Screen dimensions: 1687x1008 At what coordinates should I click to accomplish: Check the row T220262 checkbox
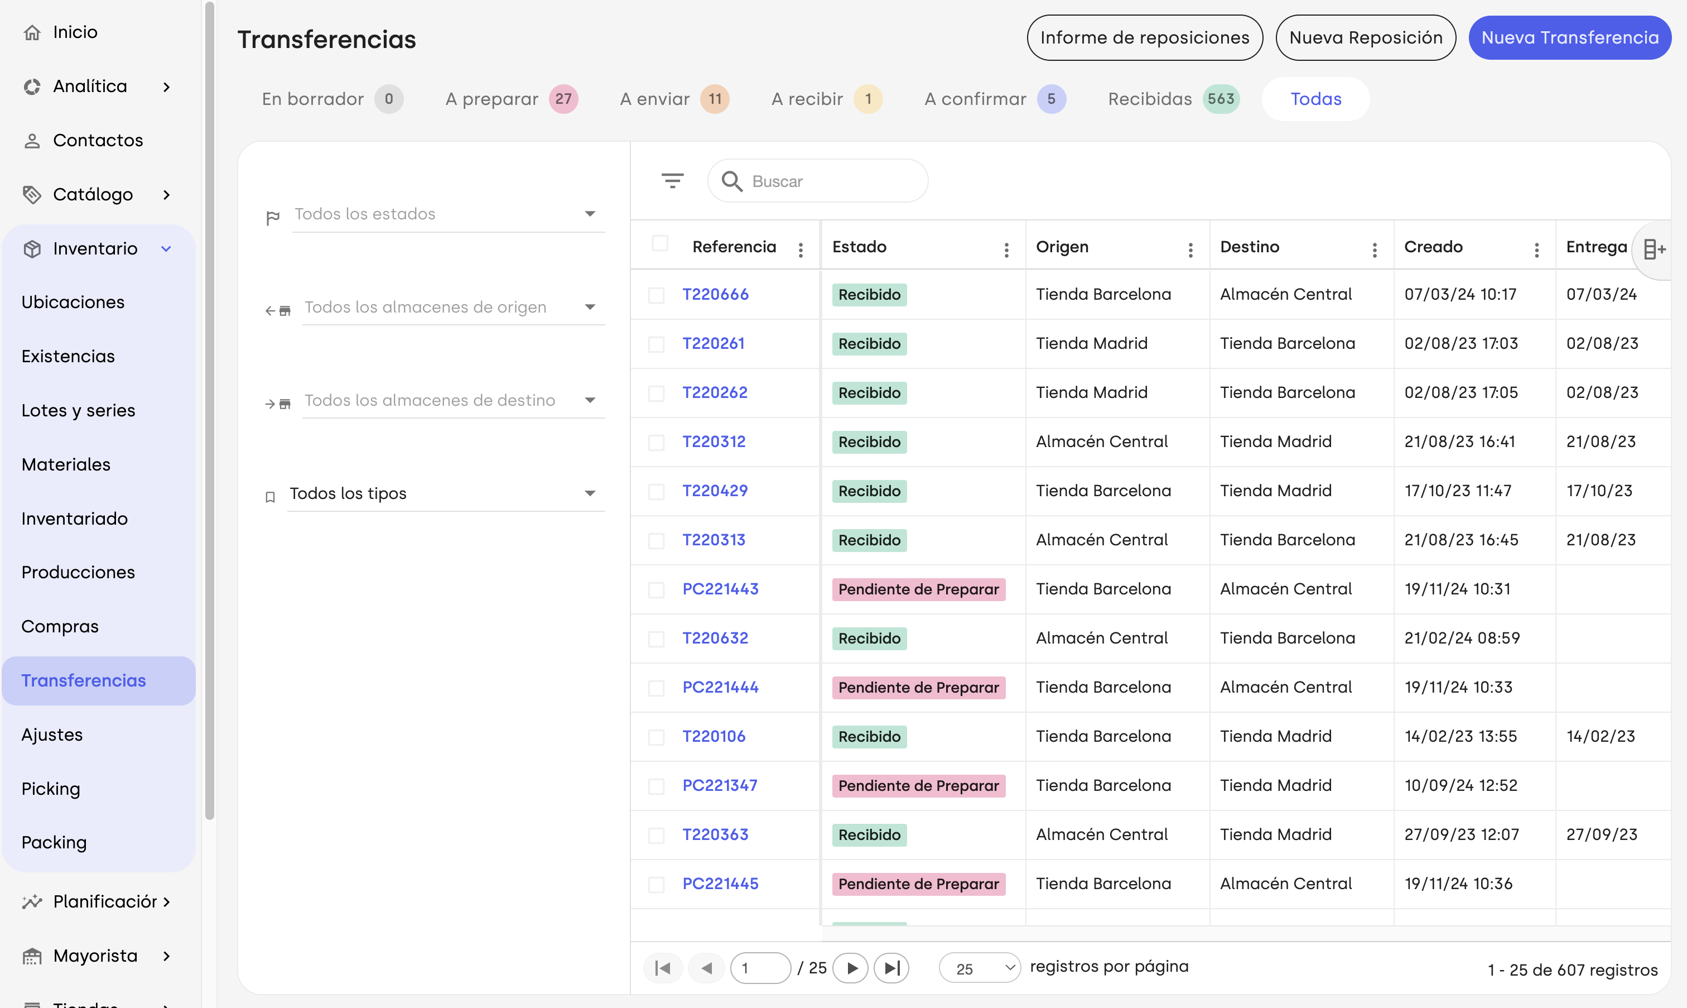(x=656, y=393)
